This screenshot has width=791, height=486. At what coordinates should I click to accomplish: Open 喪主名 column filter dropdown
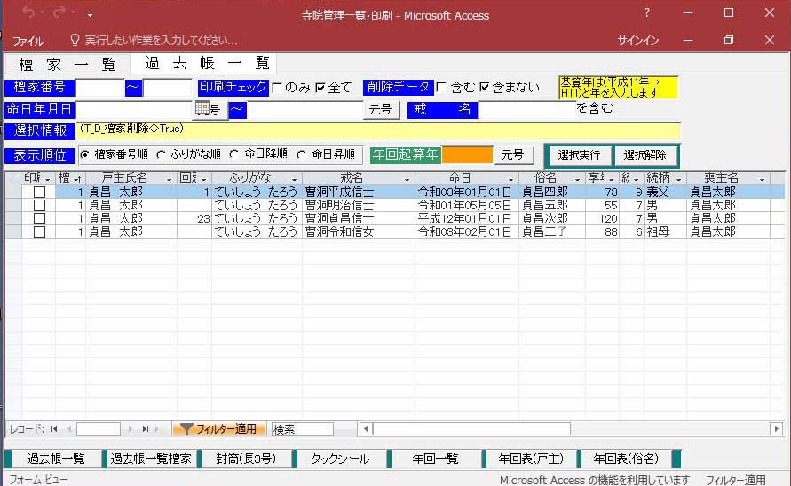point(762,179)
